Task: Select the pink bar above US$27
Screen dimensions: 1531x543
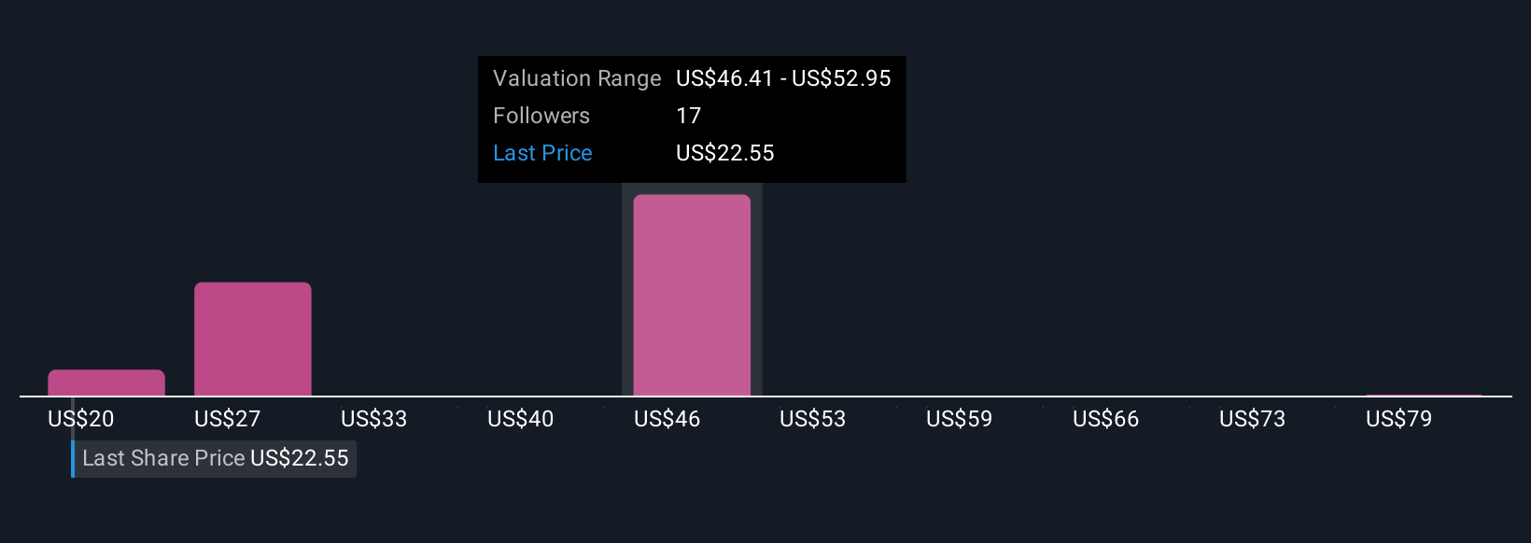Action: tap(253, 339)
